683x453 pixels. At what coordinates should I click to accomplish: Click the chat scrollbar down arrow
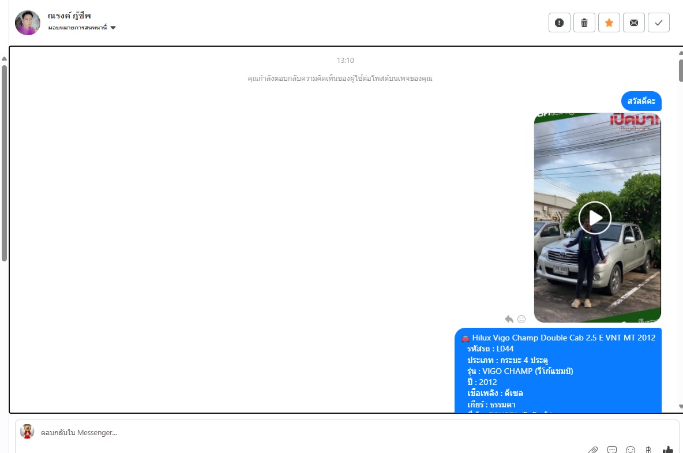pyautogui.click(x=680, y=406)
